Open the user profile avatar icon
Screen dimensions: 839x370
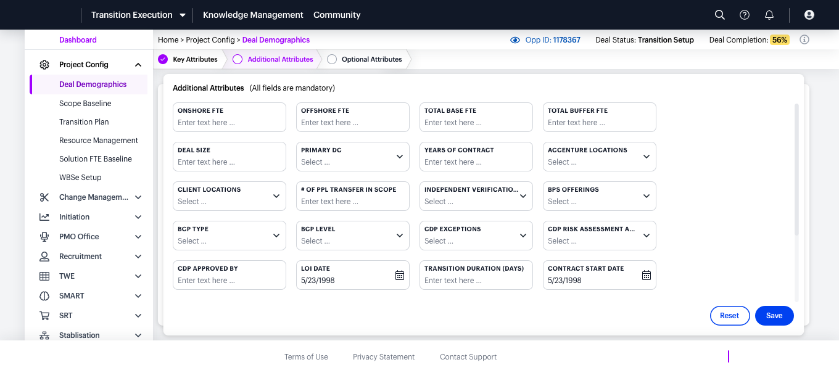(x=809, y=15)
